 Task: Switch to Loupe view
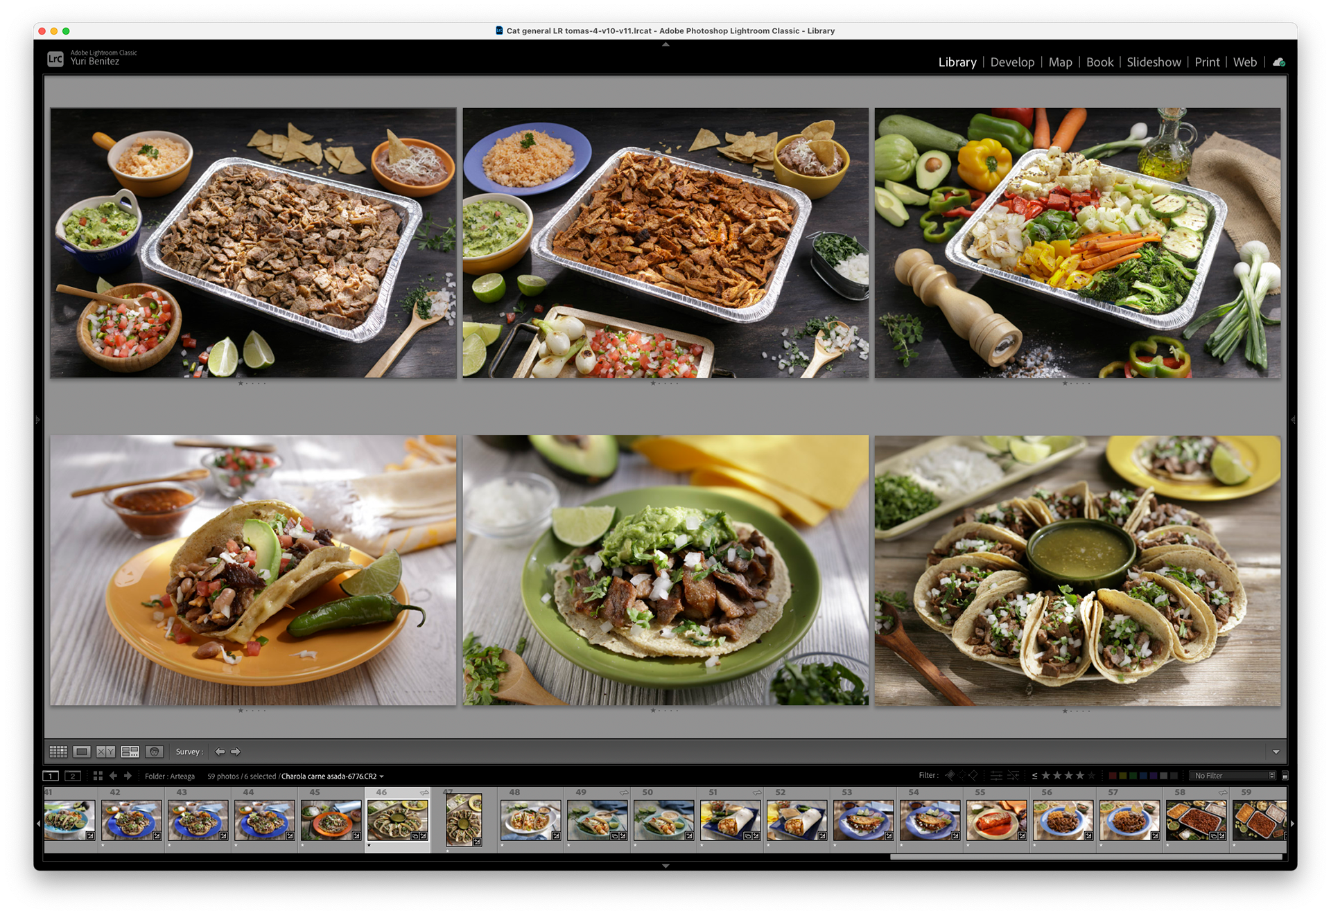(82, 752)
